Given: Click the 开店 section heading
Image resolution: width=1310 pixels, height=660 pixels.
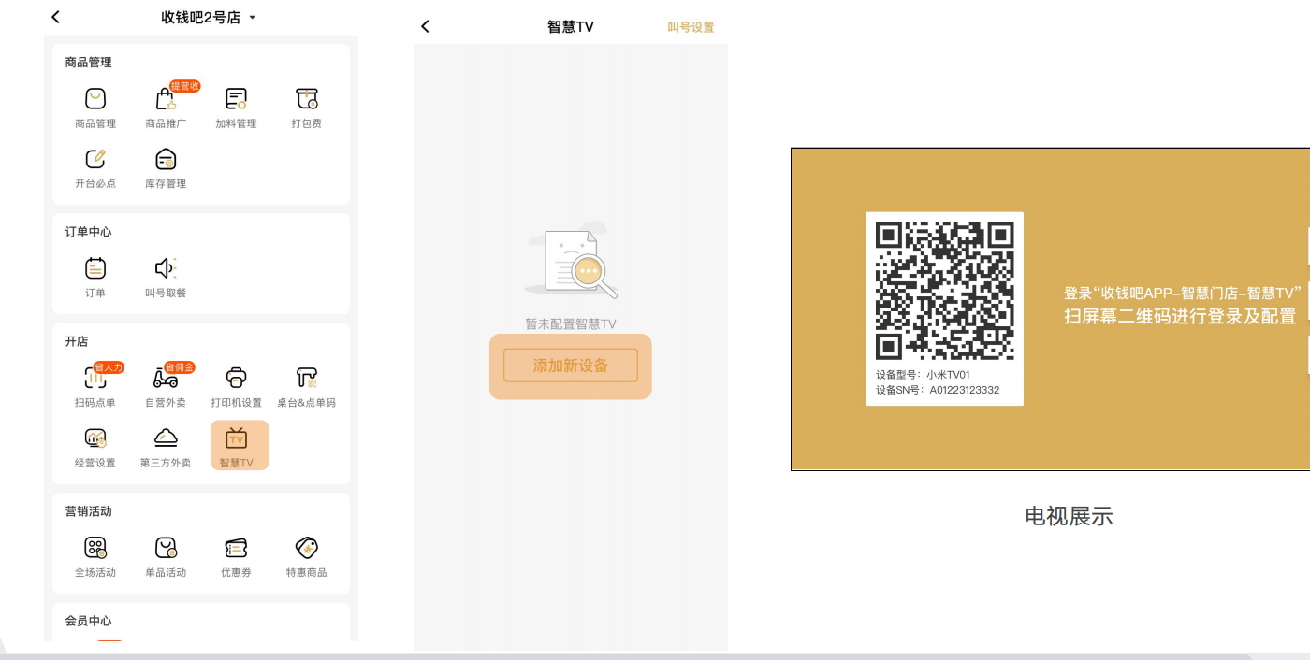Looking at the screenshot, I should click(x=77, y=341).
